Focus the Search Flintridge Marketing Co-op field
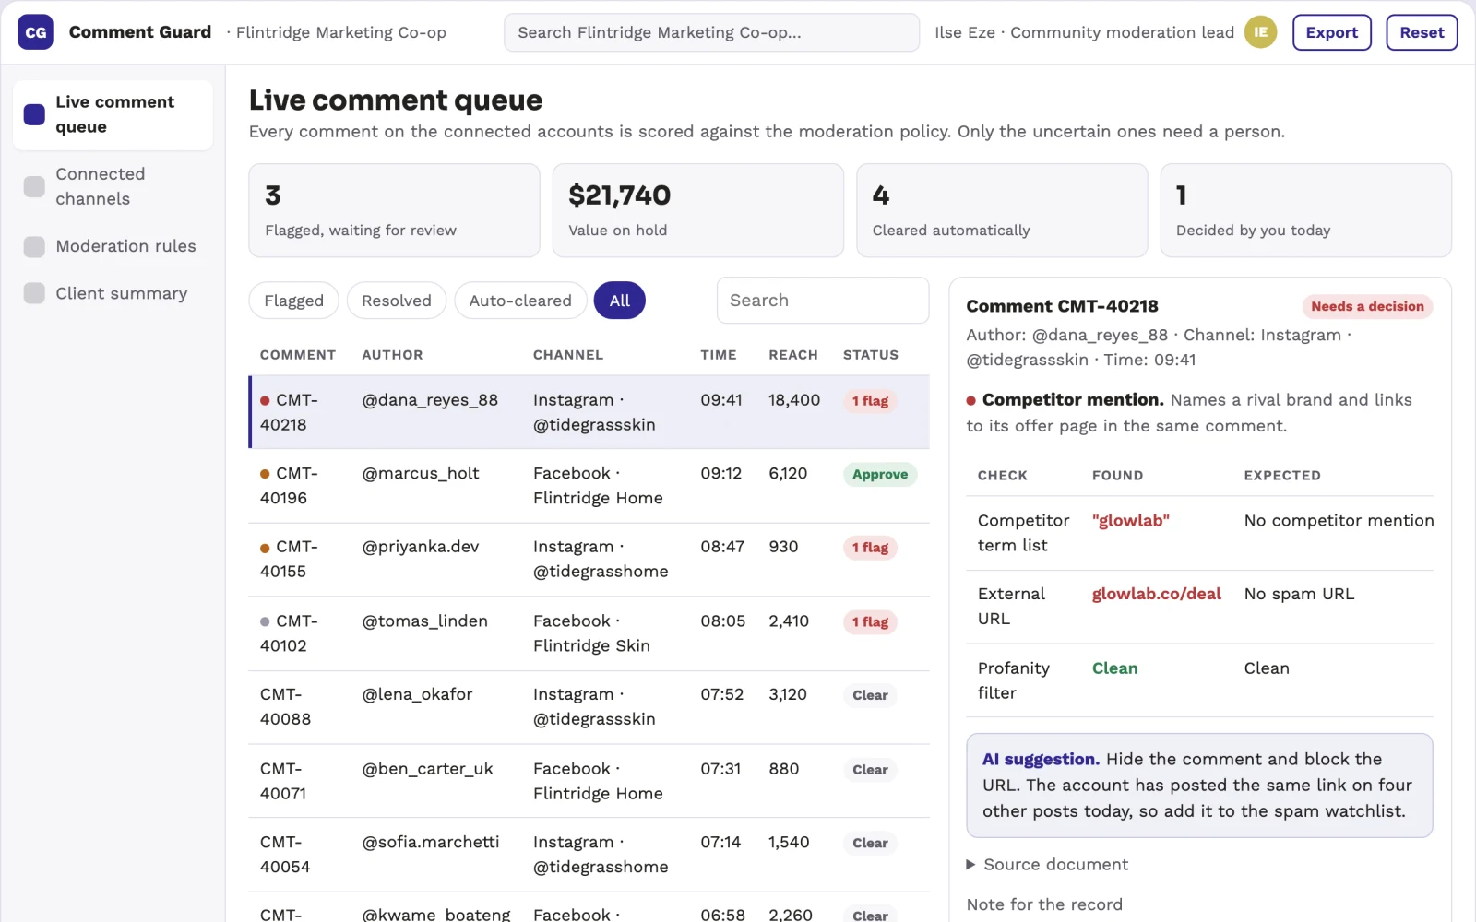 point(711,32)
